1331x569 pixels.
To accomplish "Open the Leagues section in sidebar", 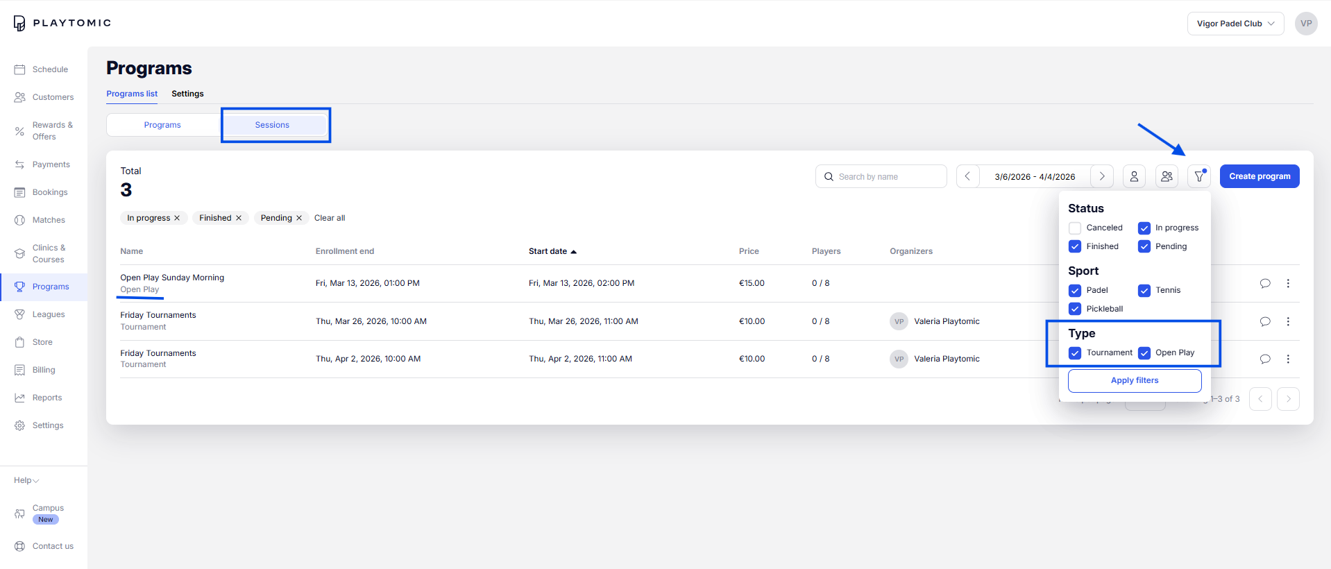I will [48, 314].
